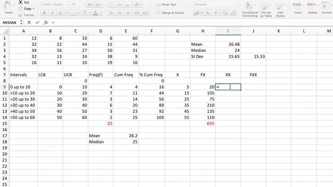
Task: Click the Delete cells button
Action: (x=312, y=8)
